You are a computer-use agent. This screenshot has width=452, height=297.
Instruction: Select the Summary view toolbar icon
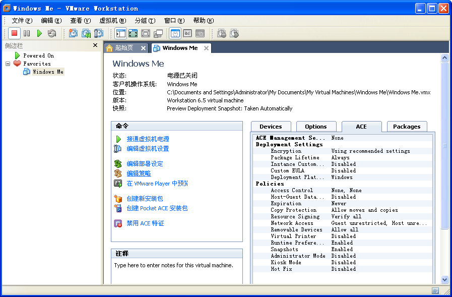(175, 33)
